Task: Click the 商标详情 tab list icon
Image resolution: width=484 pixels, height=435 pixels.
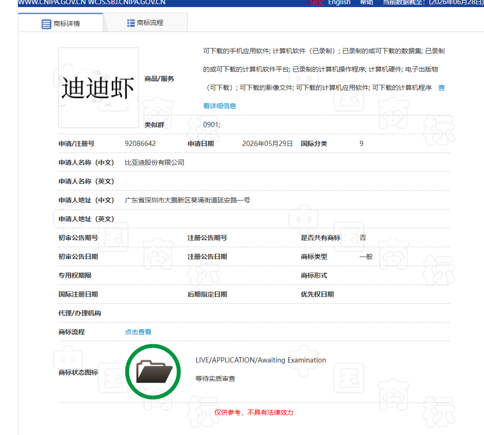Action: pyautogui.click(x=46, y=24)
